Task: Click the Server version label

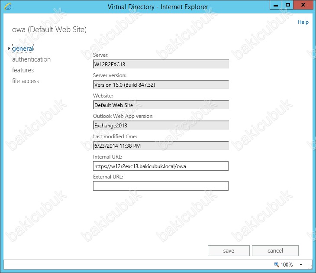Action: [x=110, y=75]
